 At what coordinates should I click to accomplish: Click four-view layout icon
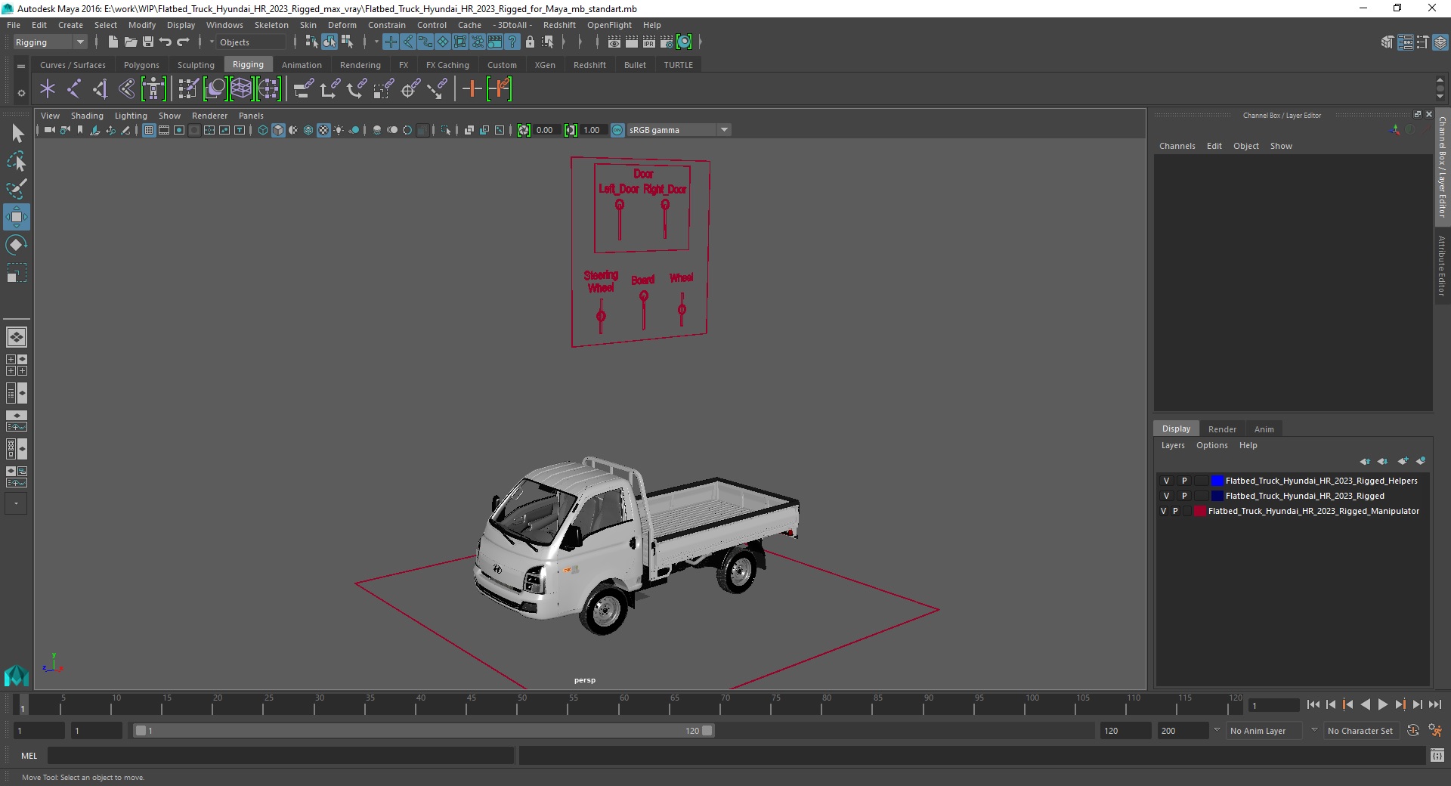pos(16,365)
